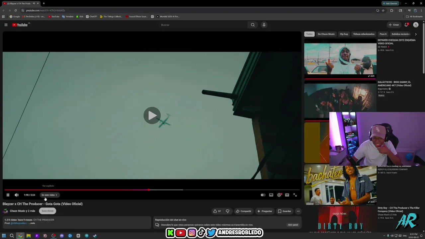425x239 pixels.
Task: Select the Todos filter chip
Action: [309, 34]
